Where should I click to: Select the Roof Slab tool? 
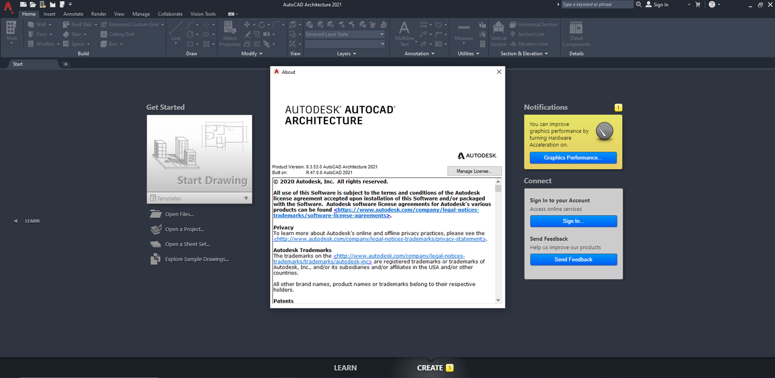click(x=77, y=24)
